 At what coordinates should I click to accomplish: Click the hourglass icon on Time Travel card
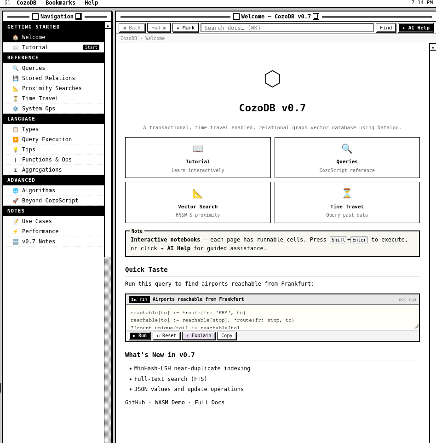pyautogui.click(x=347, y=194)
